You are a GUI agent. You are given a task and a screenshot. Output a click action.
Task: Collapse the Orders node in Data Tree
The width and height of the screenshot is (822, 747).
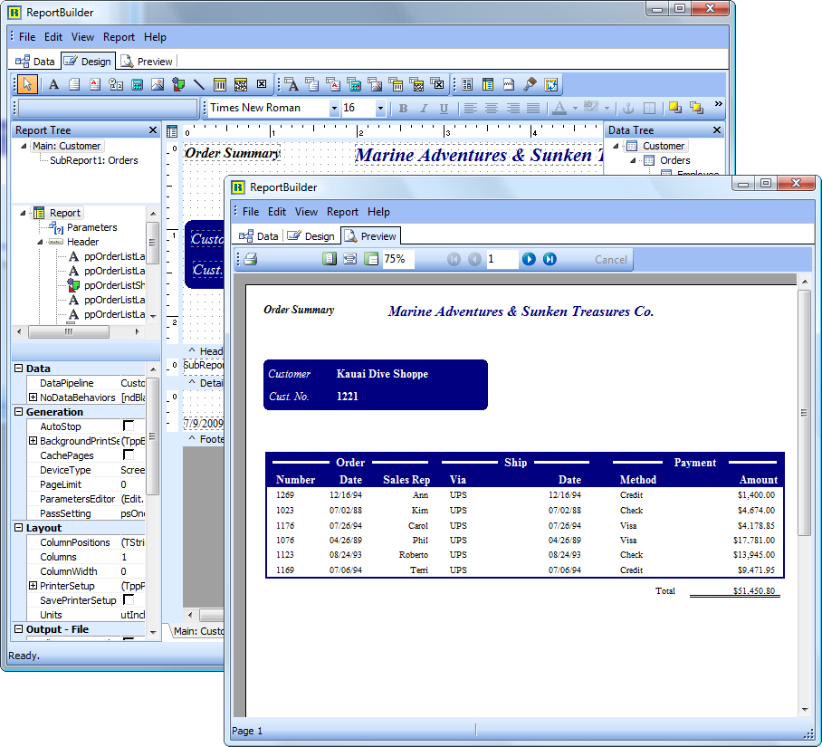(634, 160)
